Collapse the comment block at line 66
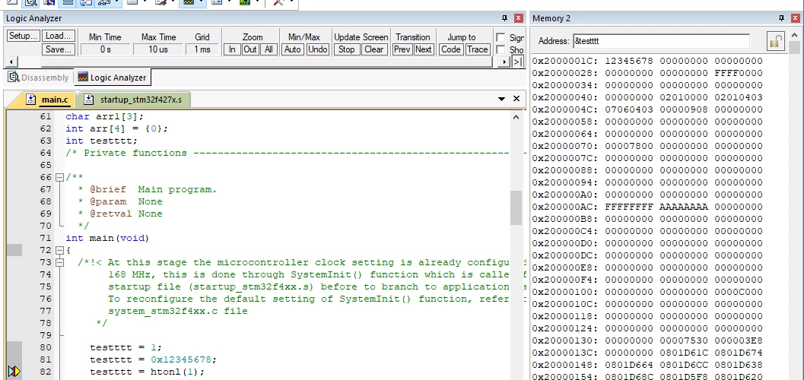This screenshot has height=380, width=804. pyautogui.click(x=59, y=177)
